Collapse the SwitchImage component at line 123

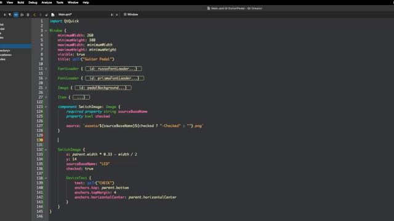click(x=46, y=107)
